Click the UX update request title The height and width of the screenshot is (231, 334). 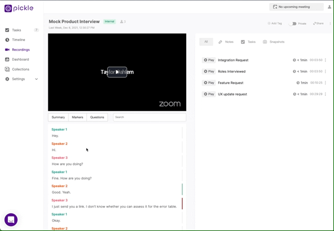(232, 94)
